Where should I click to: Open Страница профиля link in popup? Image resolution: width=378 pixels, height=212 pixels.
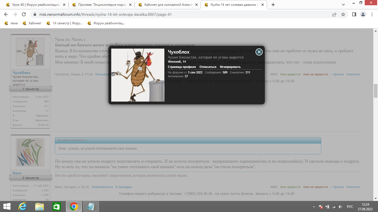pos(182,67)
